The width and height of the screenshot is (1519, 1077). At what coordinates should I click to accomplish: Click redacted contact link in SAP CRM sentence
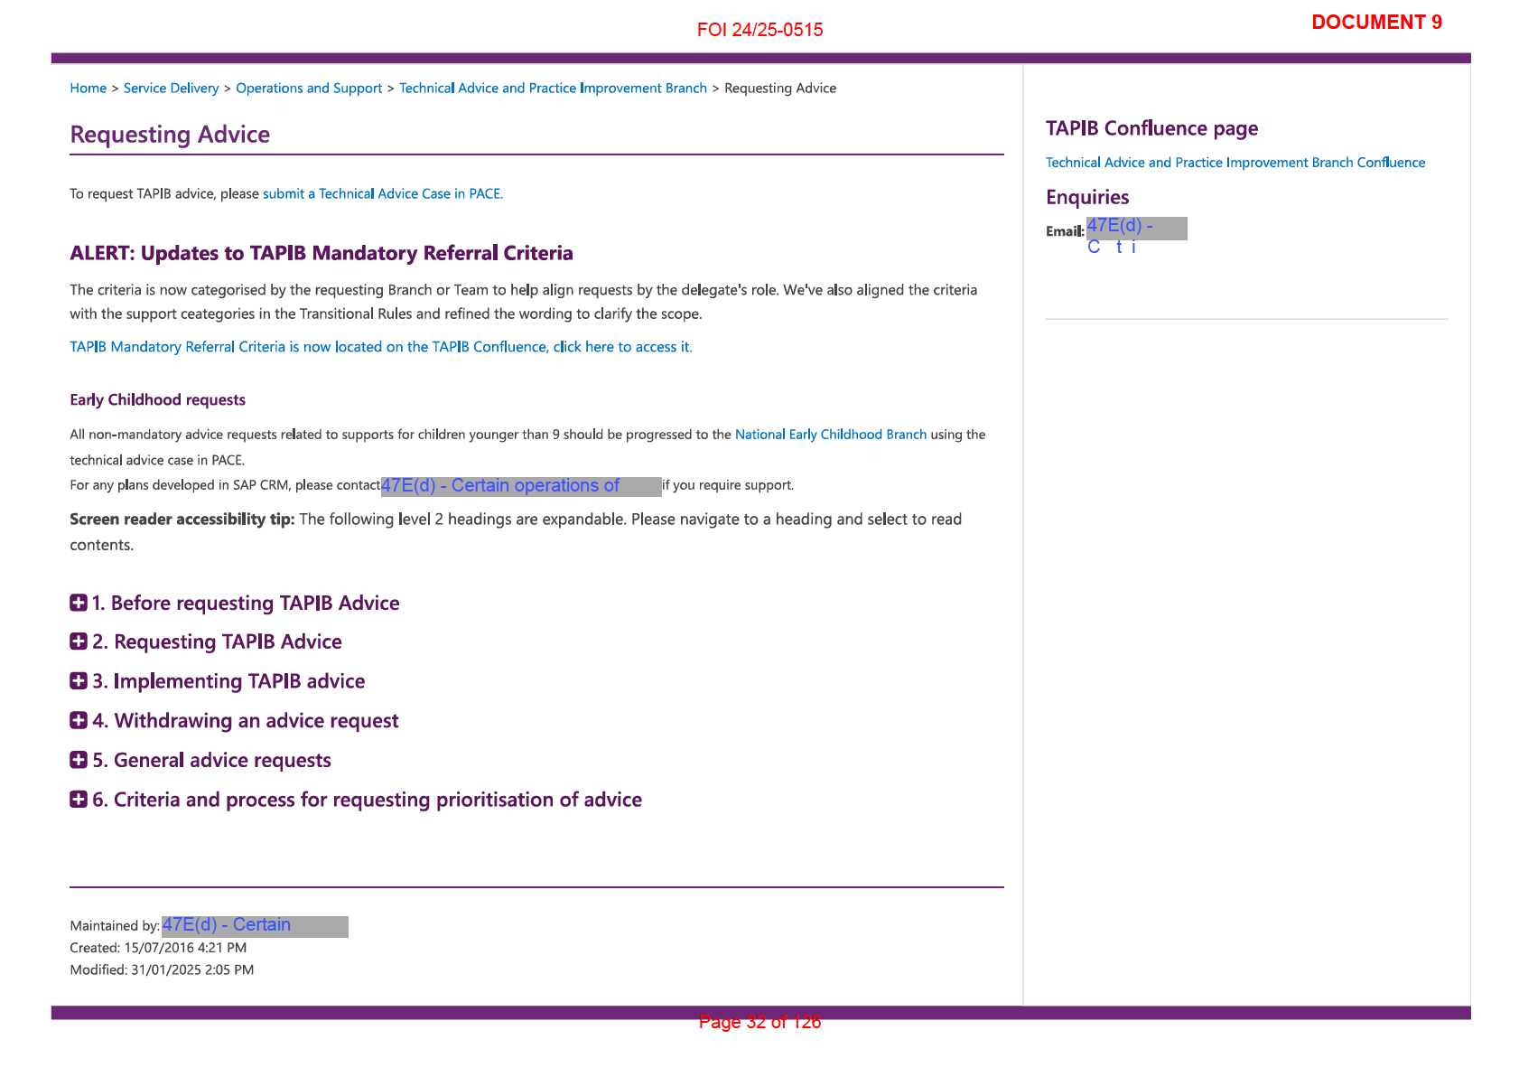point(521,486)
